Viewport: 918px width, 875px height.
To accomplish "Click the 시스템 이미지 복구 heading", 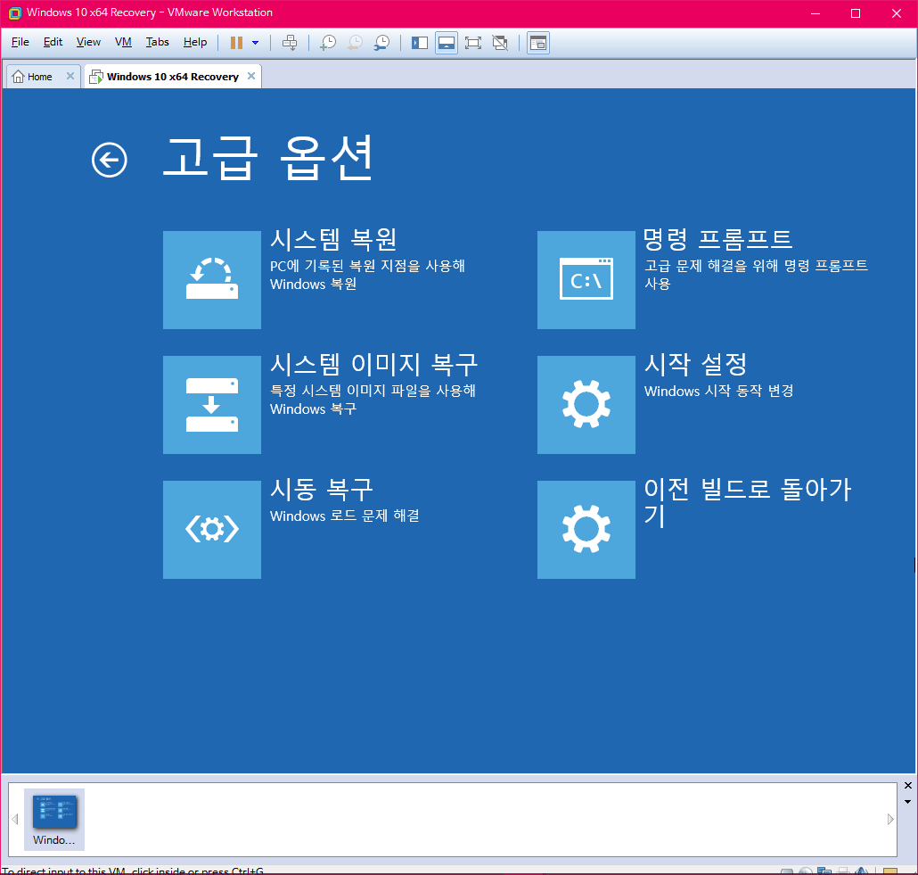I will point(373,364).
